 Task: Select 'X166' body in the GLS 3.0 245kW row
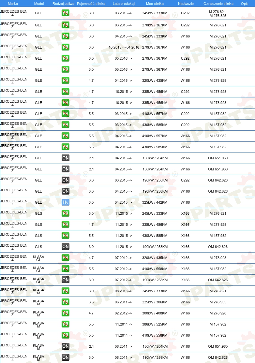tap(185, 213)
